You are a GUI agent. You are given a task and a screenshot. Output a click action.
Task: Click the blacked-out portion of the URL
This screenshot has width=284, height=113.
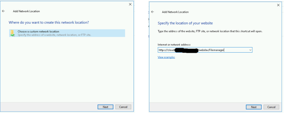click(187, 50)
